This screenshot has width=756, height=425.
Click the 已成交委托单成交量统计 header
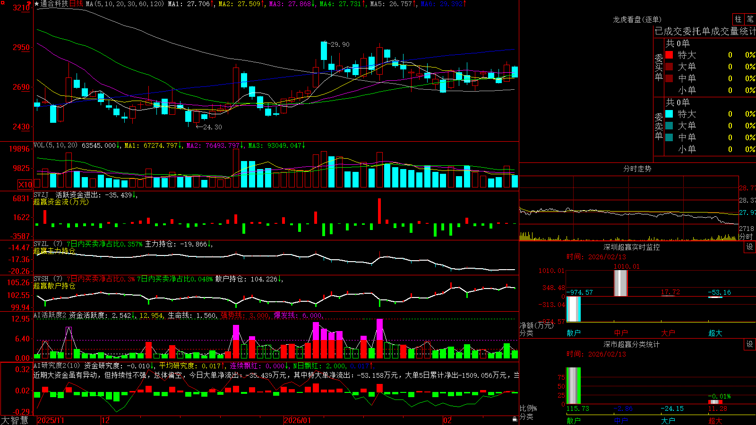click(705, 31)
